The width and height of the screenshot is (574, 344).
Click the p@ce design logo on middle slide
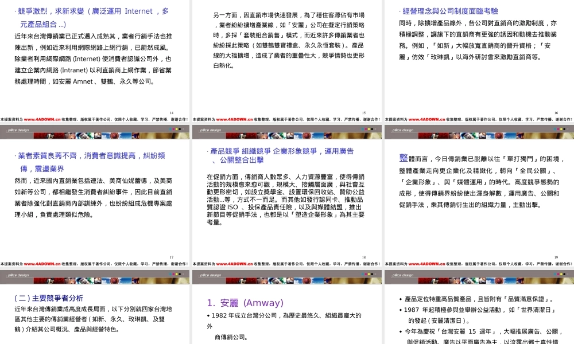point(210,131)
